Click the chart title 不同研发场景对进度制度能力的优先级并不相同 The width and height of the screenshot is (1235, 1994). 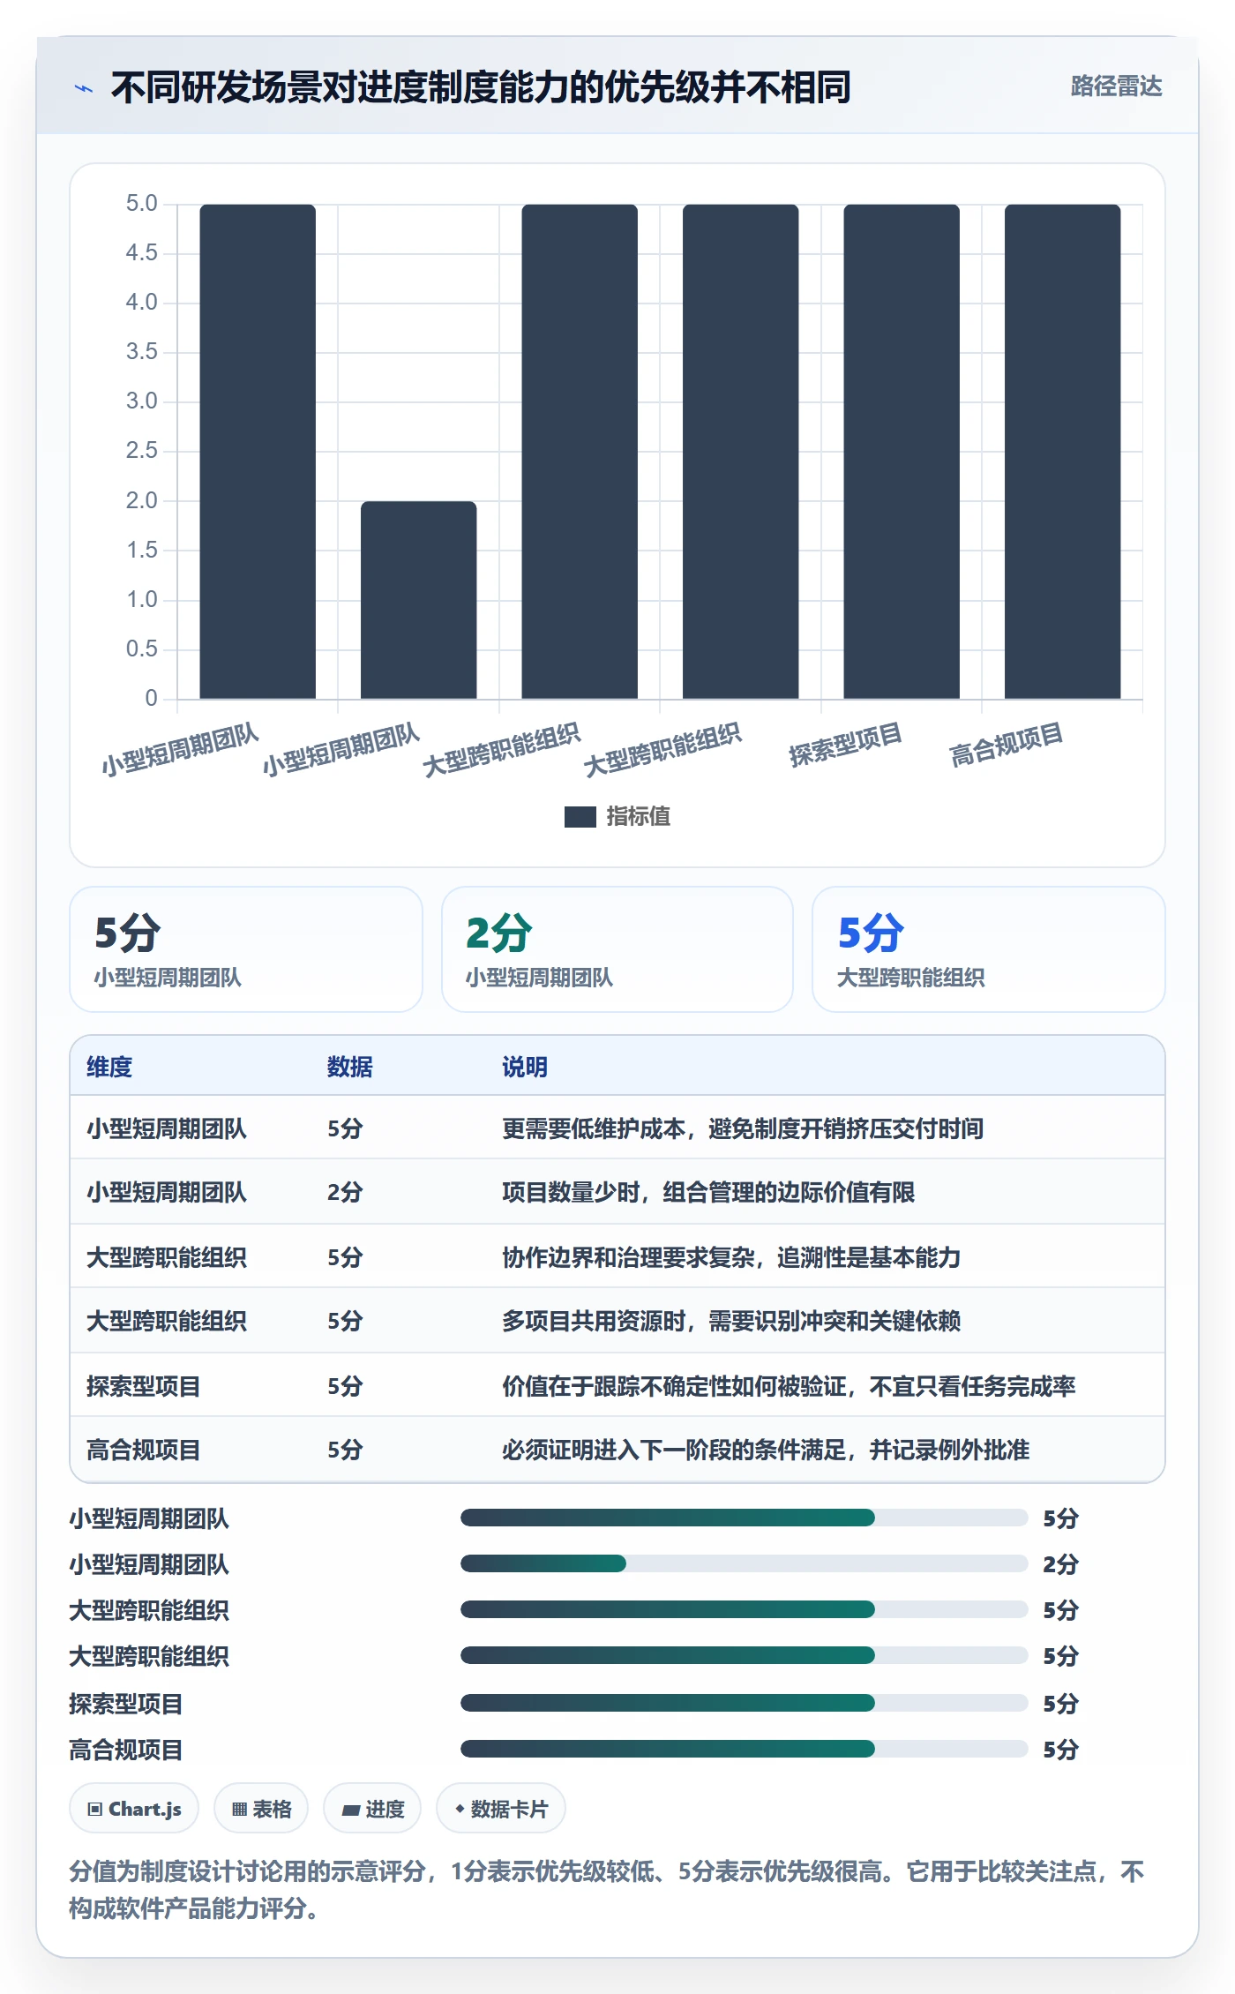point(481,87)
